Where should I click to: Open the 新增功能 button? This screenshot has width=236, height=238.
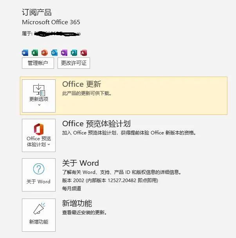[39, 215]
